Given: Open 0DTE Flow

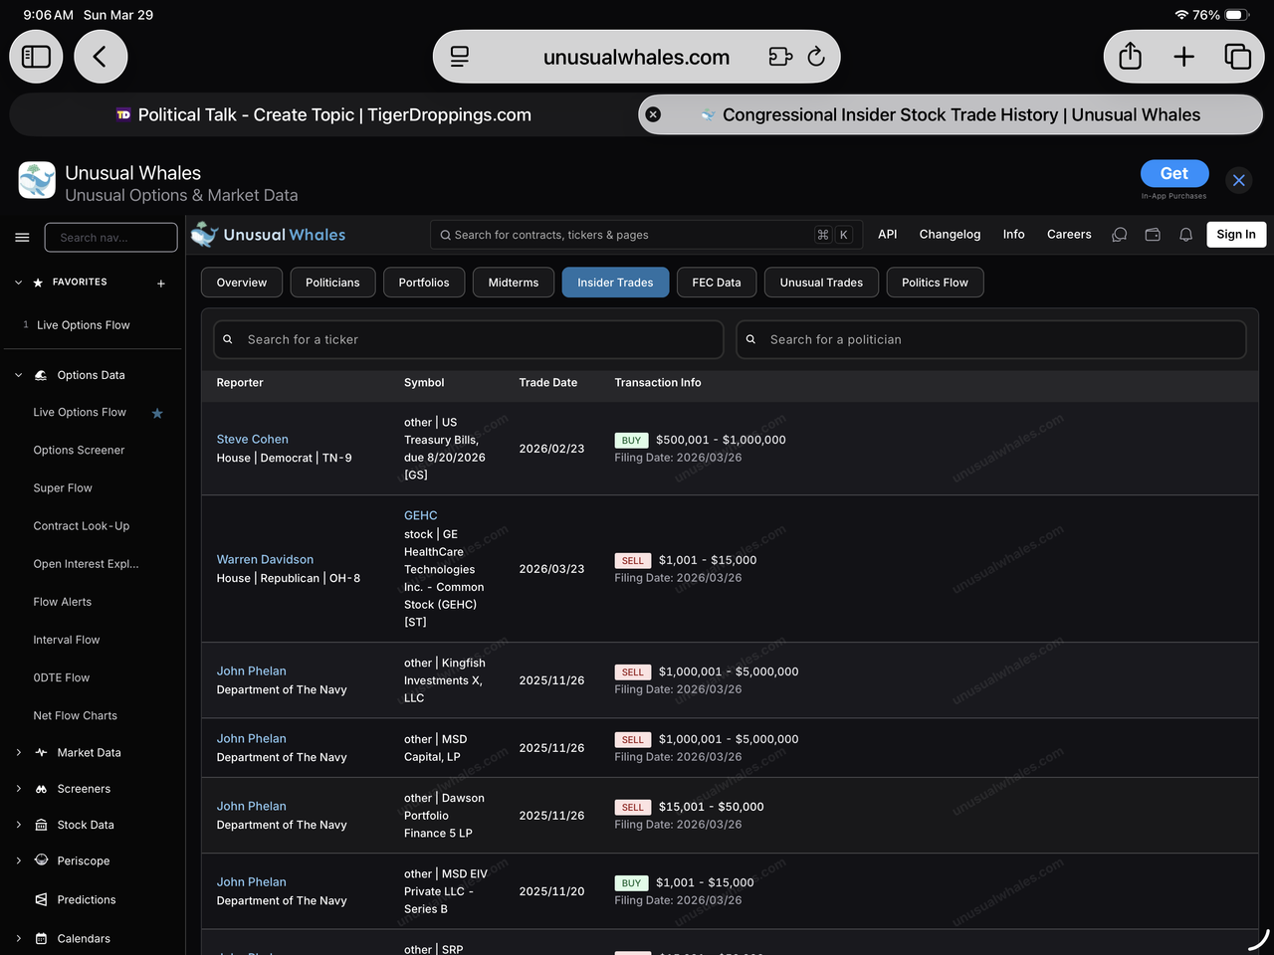Looking at the screenshot, I should pyautogui.click(x=62, y=677).
